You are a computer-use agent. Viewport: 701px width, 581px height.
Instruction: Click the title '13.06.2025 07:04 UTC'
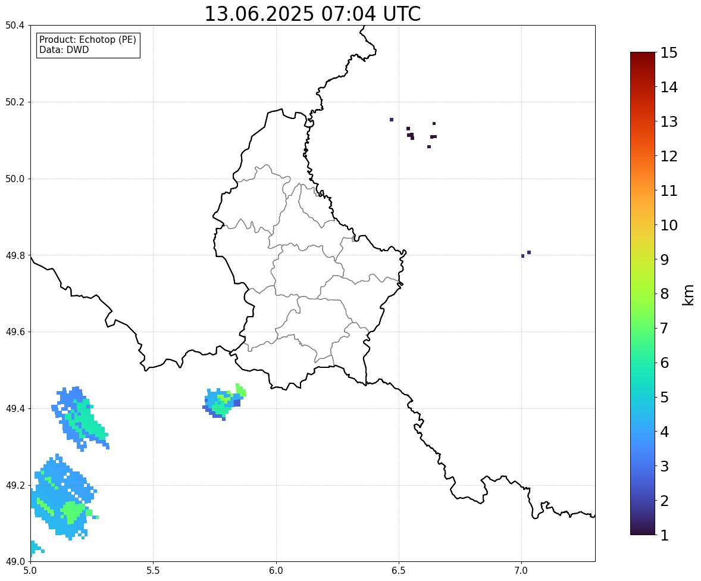[x=312, y=14]
